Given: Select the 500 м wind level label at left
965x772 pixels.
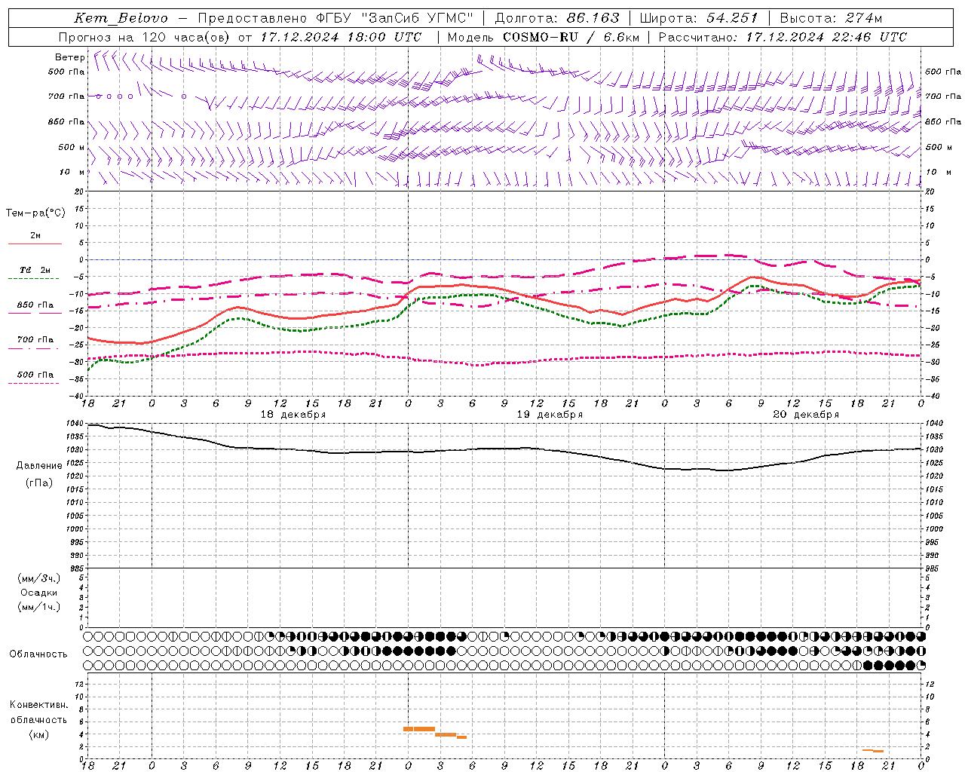Looking at the screenshot, I should 72,147.
